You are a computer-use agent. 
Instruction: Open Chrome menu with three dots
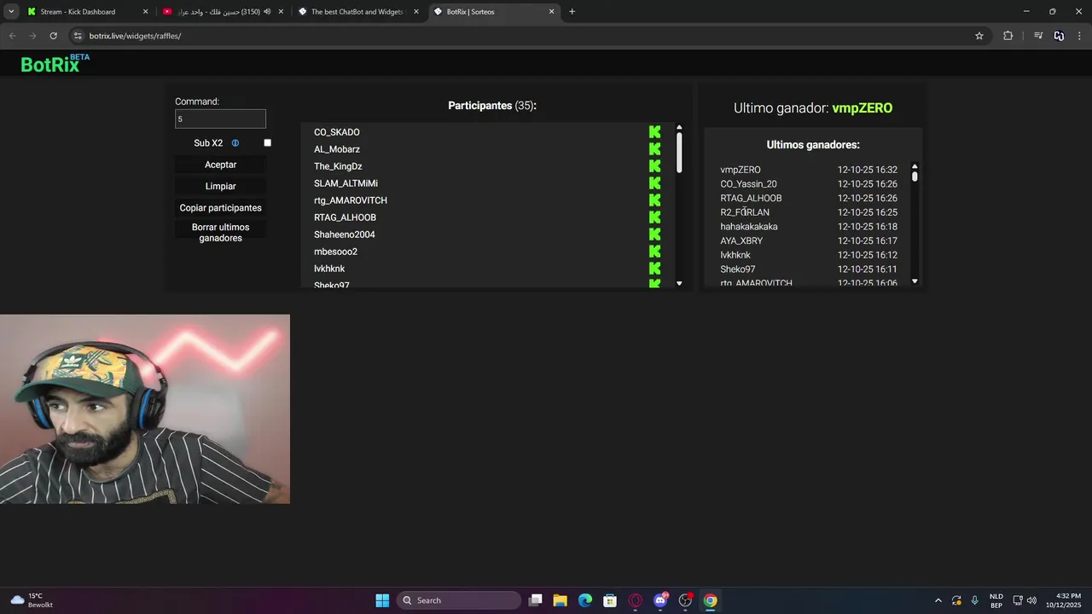point(1080,36)
